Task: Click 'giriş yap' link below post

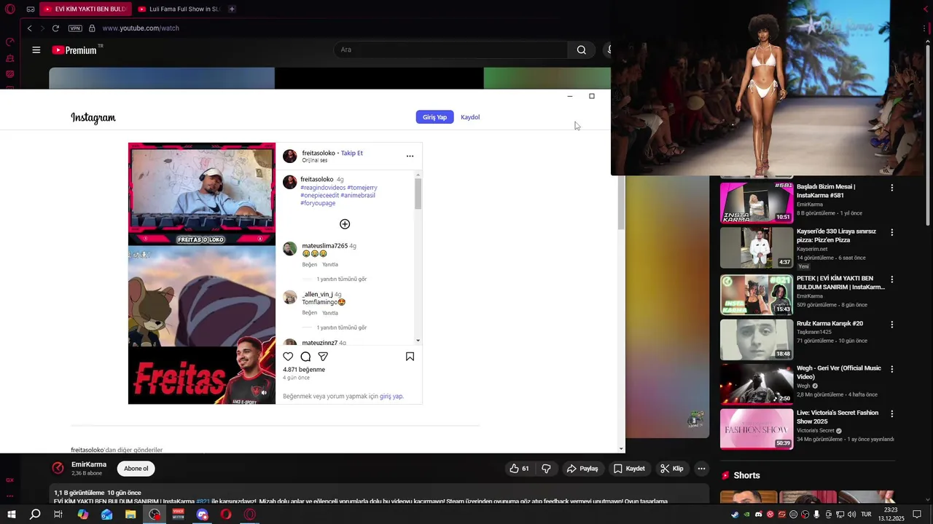Action: [391, 397]
